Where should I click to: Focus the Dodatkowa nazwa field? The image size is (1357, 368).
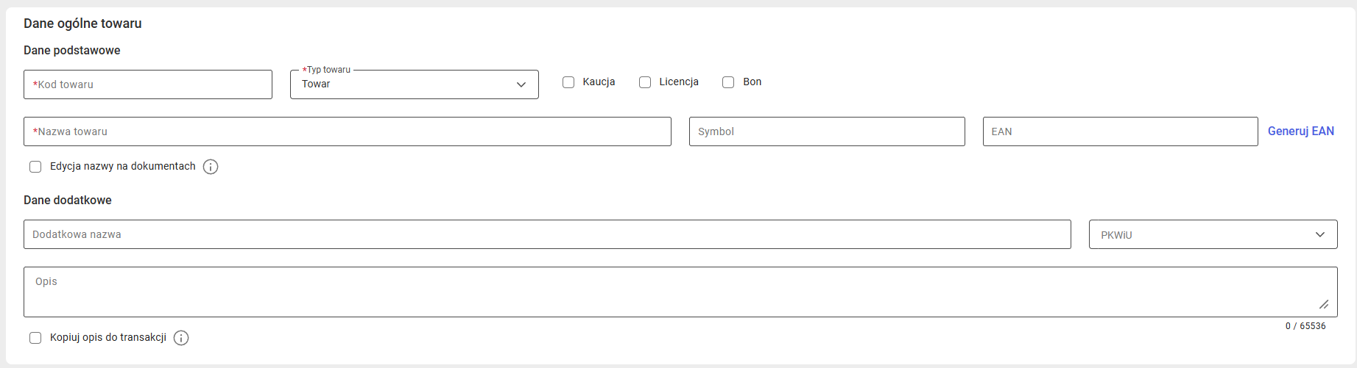coord(547,234)
